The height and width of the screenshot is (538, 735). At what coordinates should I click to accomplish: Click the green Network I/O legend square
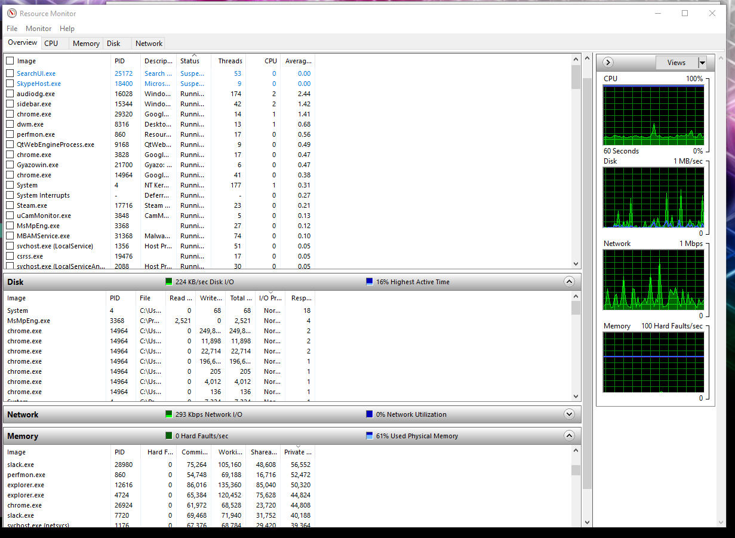click(168, 414)
